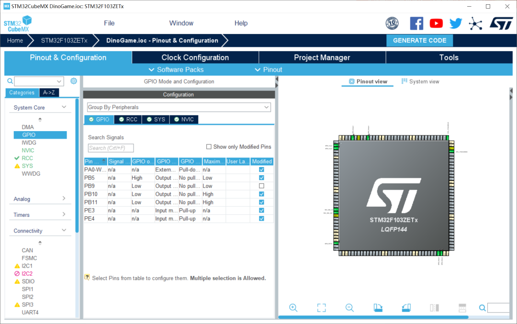Image resolution: width=517 pixels, height=324 pixels.
Task: Zoom in on the pinout view
Action: tap(293, 308)
